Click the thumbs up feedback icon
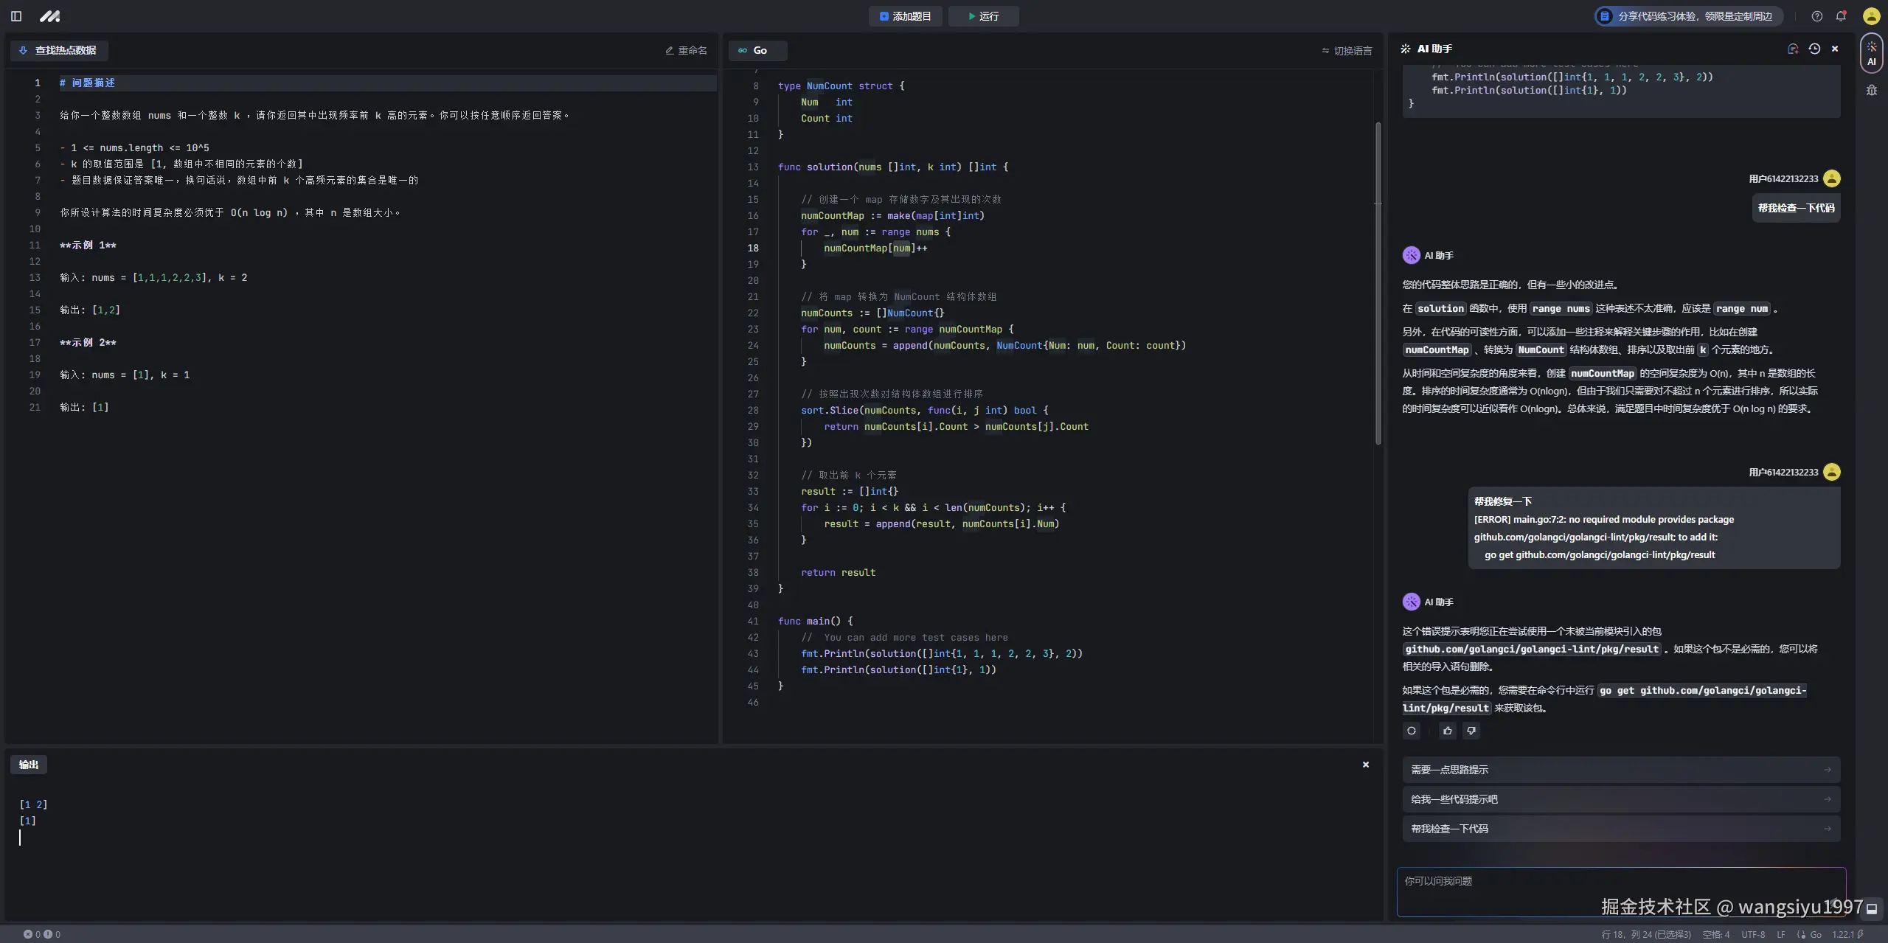Viewport: 1888px width, 943px height. pos(1448,731)
